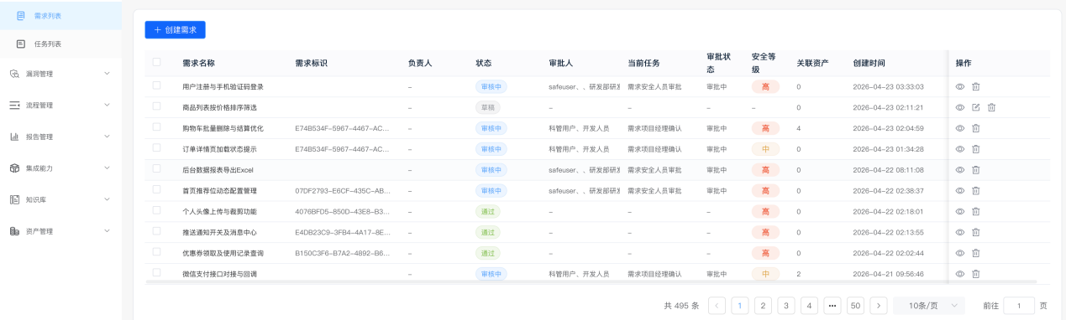Image resolution: width=1066 pixels, height=320 pixels.
Task: Delete the 首页推荐位动态配置管理 requirement
Action: pyautogui.click(x=975, y=190)
